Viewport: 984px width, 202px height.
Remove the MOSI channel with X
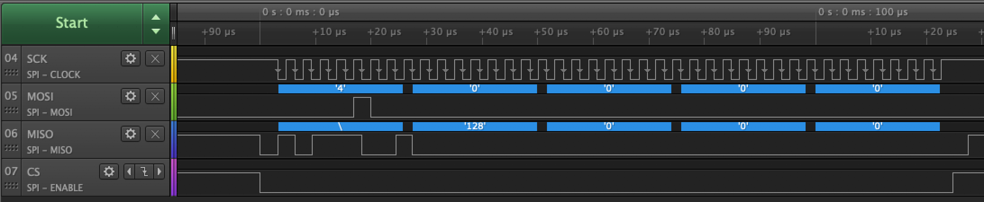point(155,96)
